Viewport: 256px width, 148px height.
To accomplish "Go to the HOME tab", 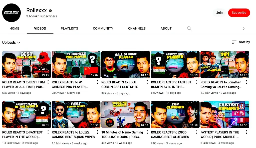I will click(x=14, y=29).
